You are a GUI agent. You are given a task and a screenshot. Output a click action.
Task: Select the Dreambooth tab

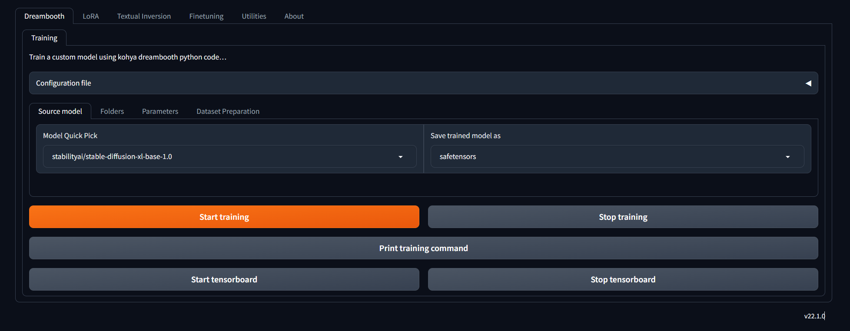(x=44, y=16)
